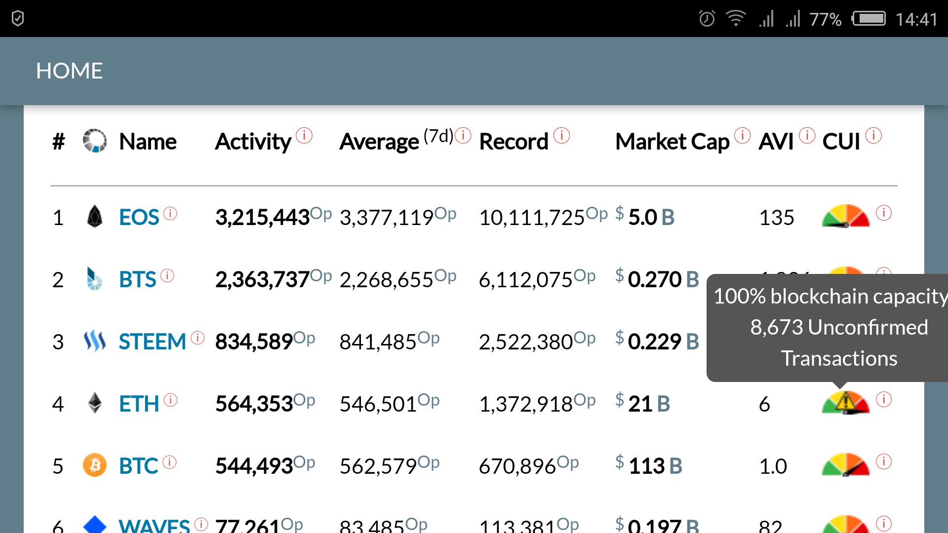
Task: Click the BTC CUI gauge icon
Action: click(x=846, y=465)
